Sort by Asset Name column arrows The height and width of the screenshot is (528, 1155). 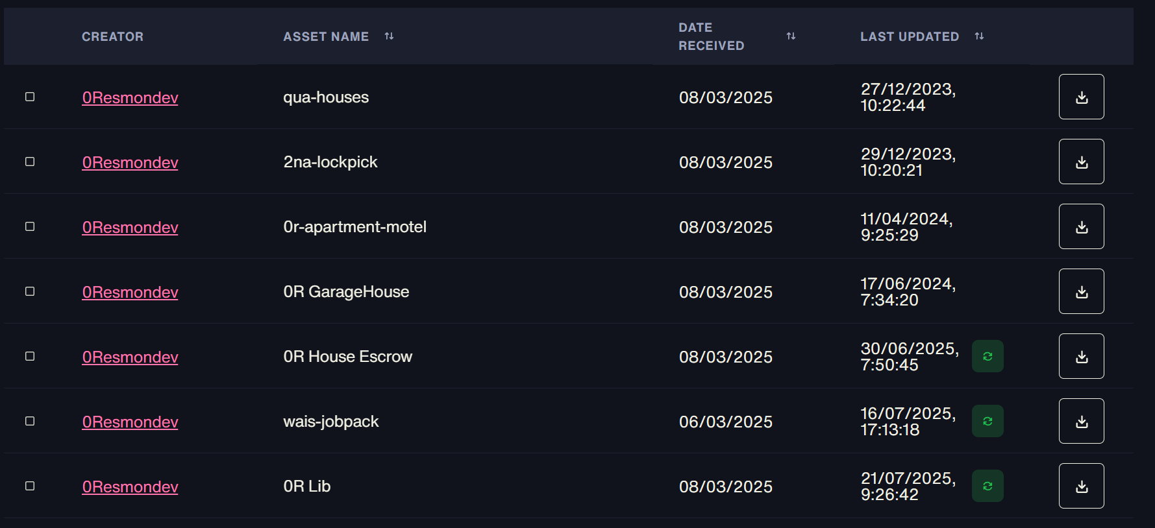tap(389, 36)
